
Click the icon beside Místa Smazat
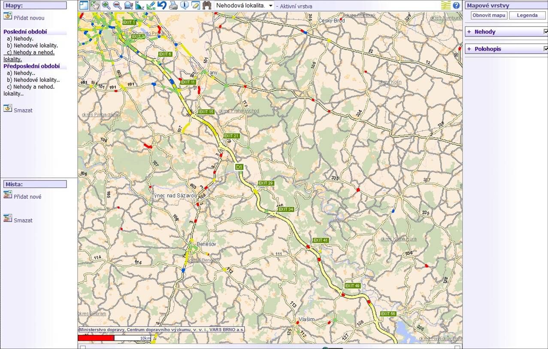[x=7, y=218]
